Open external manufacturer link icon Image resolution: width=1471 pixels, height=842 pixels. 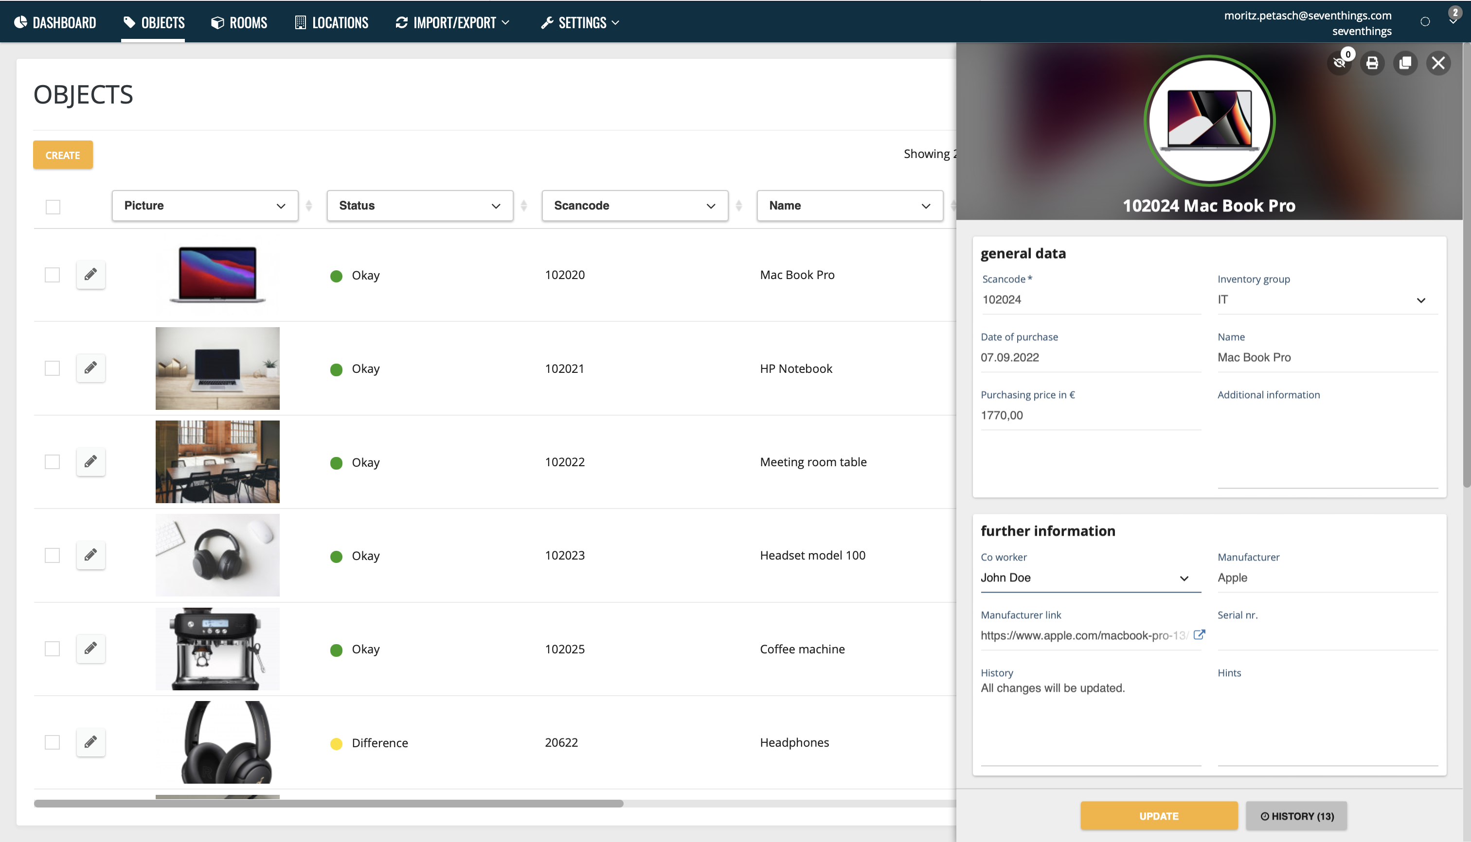[x=1199, y=634]
